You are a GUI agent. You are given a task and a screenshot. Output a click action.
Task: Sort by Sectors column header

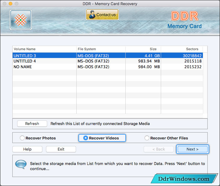click(182, 49)
